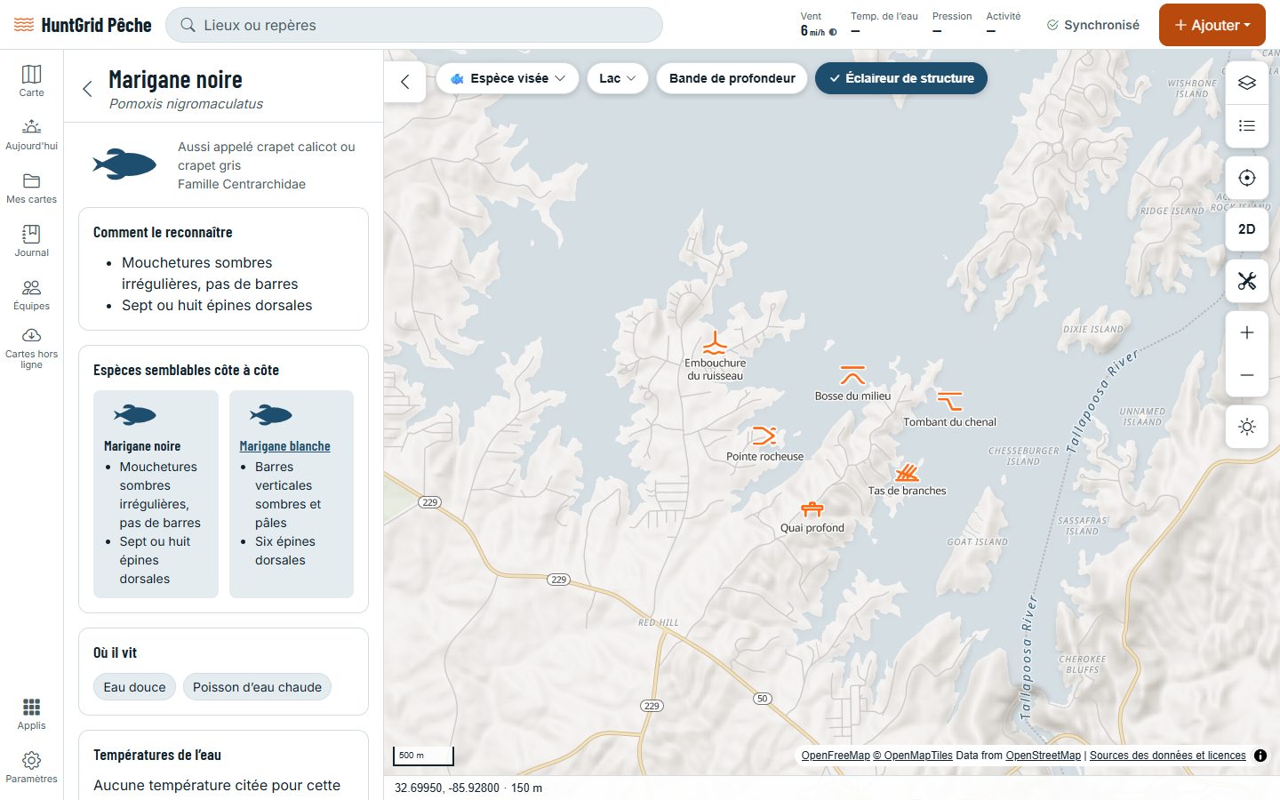The height and width of the screenshot is (800, 1280).
Task: Open map attribution info icon
Action: pyautogui.click(x=1260, y=756)
